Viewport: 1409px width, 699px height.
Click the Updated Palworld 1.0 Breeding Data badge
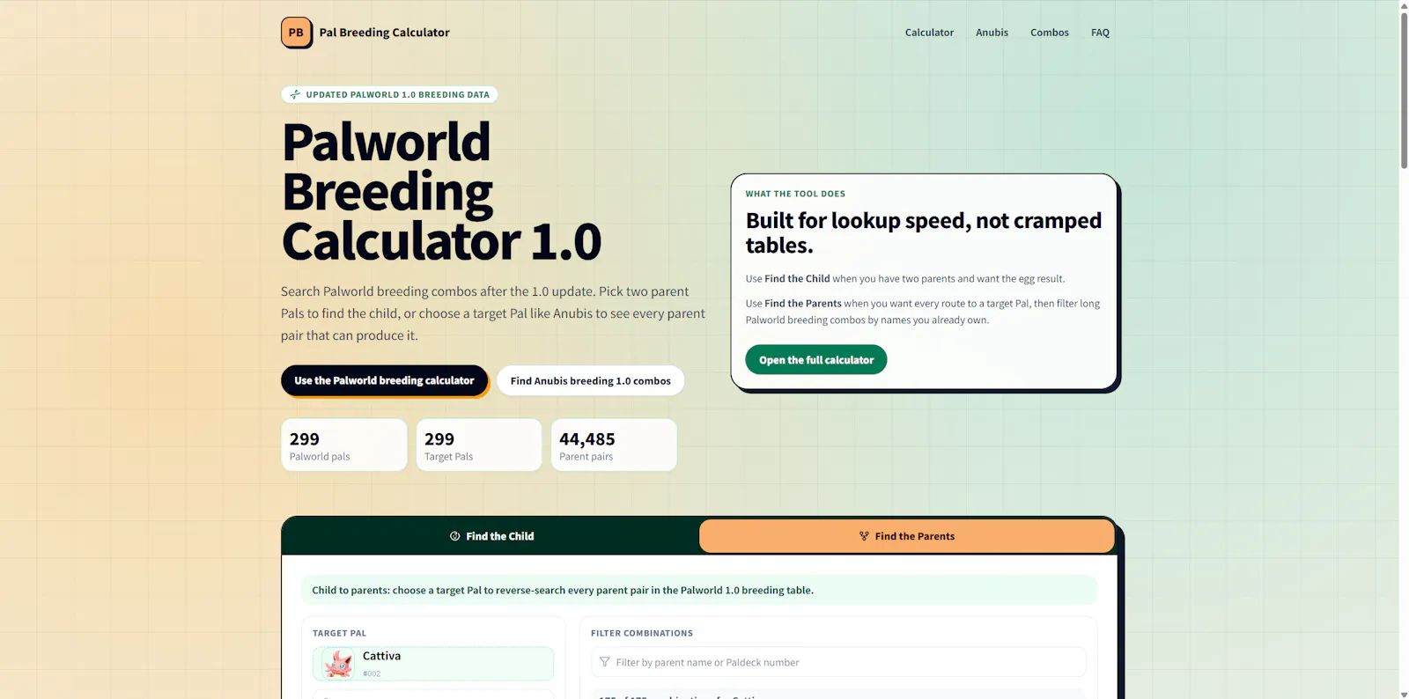389,94
